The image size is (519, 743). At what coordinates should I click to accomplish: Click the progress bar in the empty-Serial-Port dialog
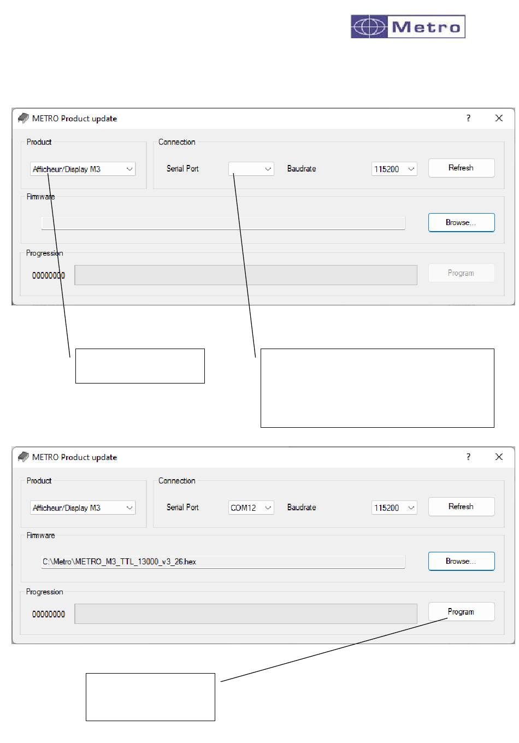click(x=246, y=275)
